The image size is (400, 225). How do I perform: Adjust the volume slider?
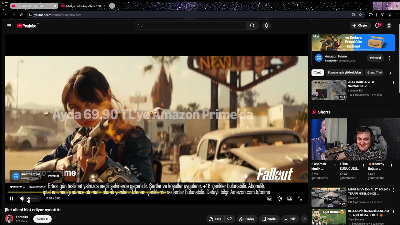32,198
